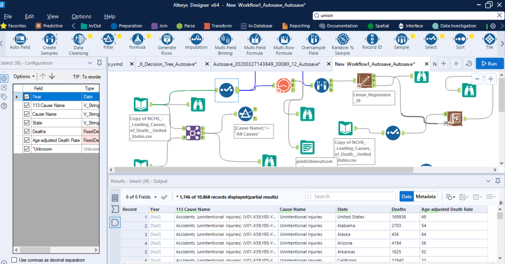Pin the Results window
Screen dimensions: 505x264
coord(498,181)
